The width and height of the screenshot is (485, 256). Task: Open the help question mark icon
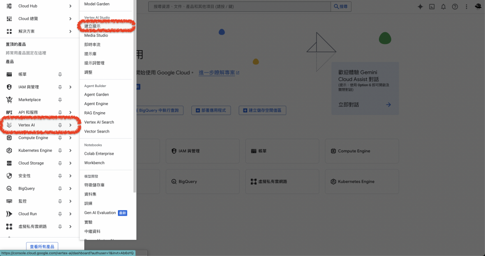pos(455,7)
